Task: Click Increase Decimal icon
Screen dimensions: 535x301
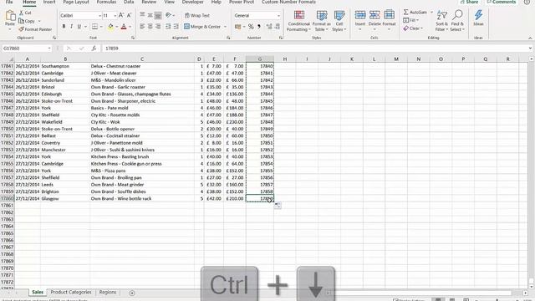Action: [269, 26]
